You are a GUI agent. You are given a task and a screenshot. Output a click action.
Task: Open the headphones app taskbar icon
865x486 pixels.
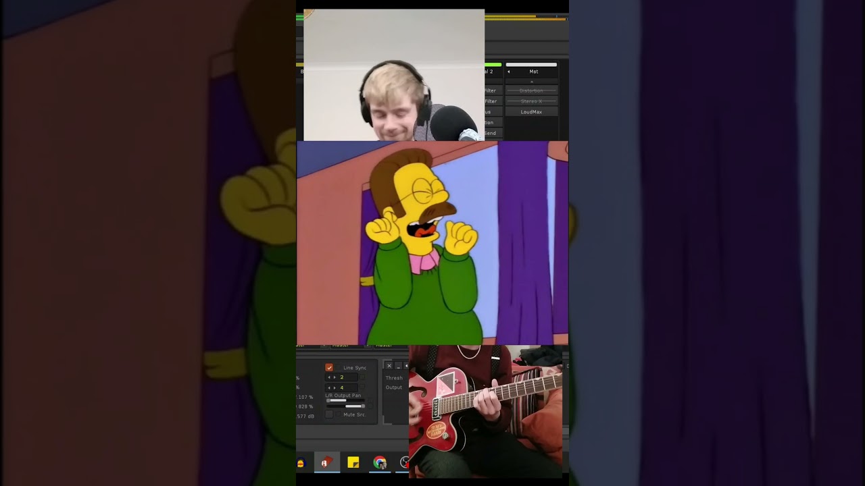301,462
